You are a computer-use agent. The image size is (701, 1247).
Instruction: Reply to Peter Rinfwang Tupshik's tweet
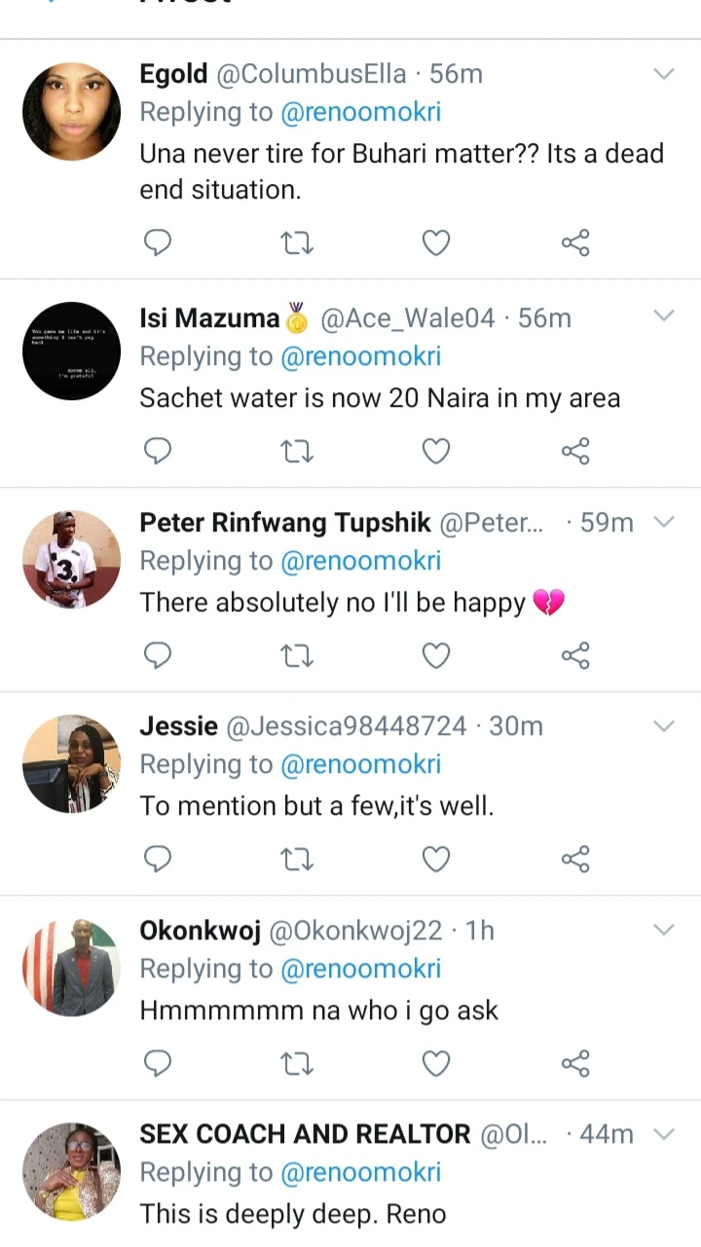(x=158, y=655)
